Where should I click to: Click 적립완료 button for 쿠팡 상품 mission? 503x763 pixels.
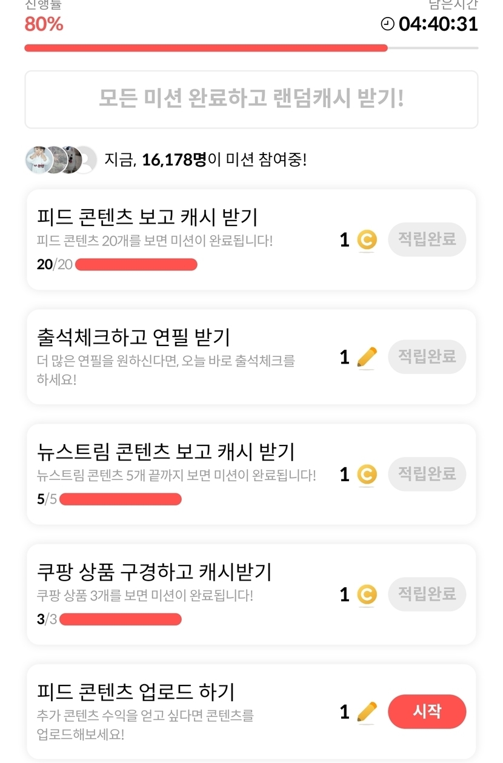pos(427,593)
